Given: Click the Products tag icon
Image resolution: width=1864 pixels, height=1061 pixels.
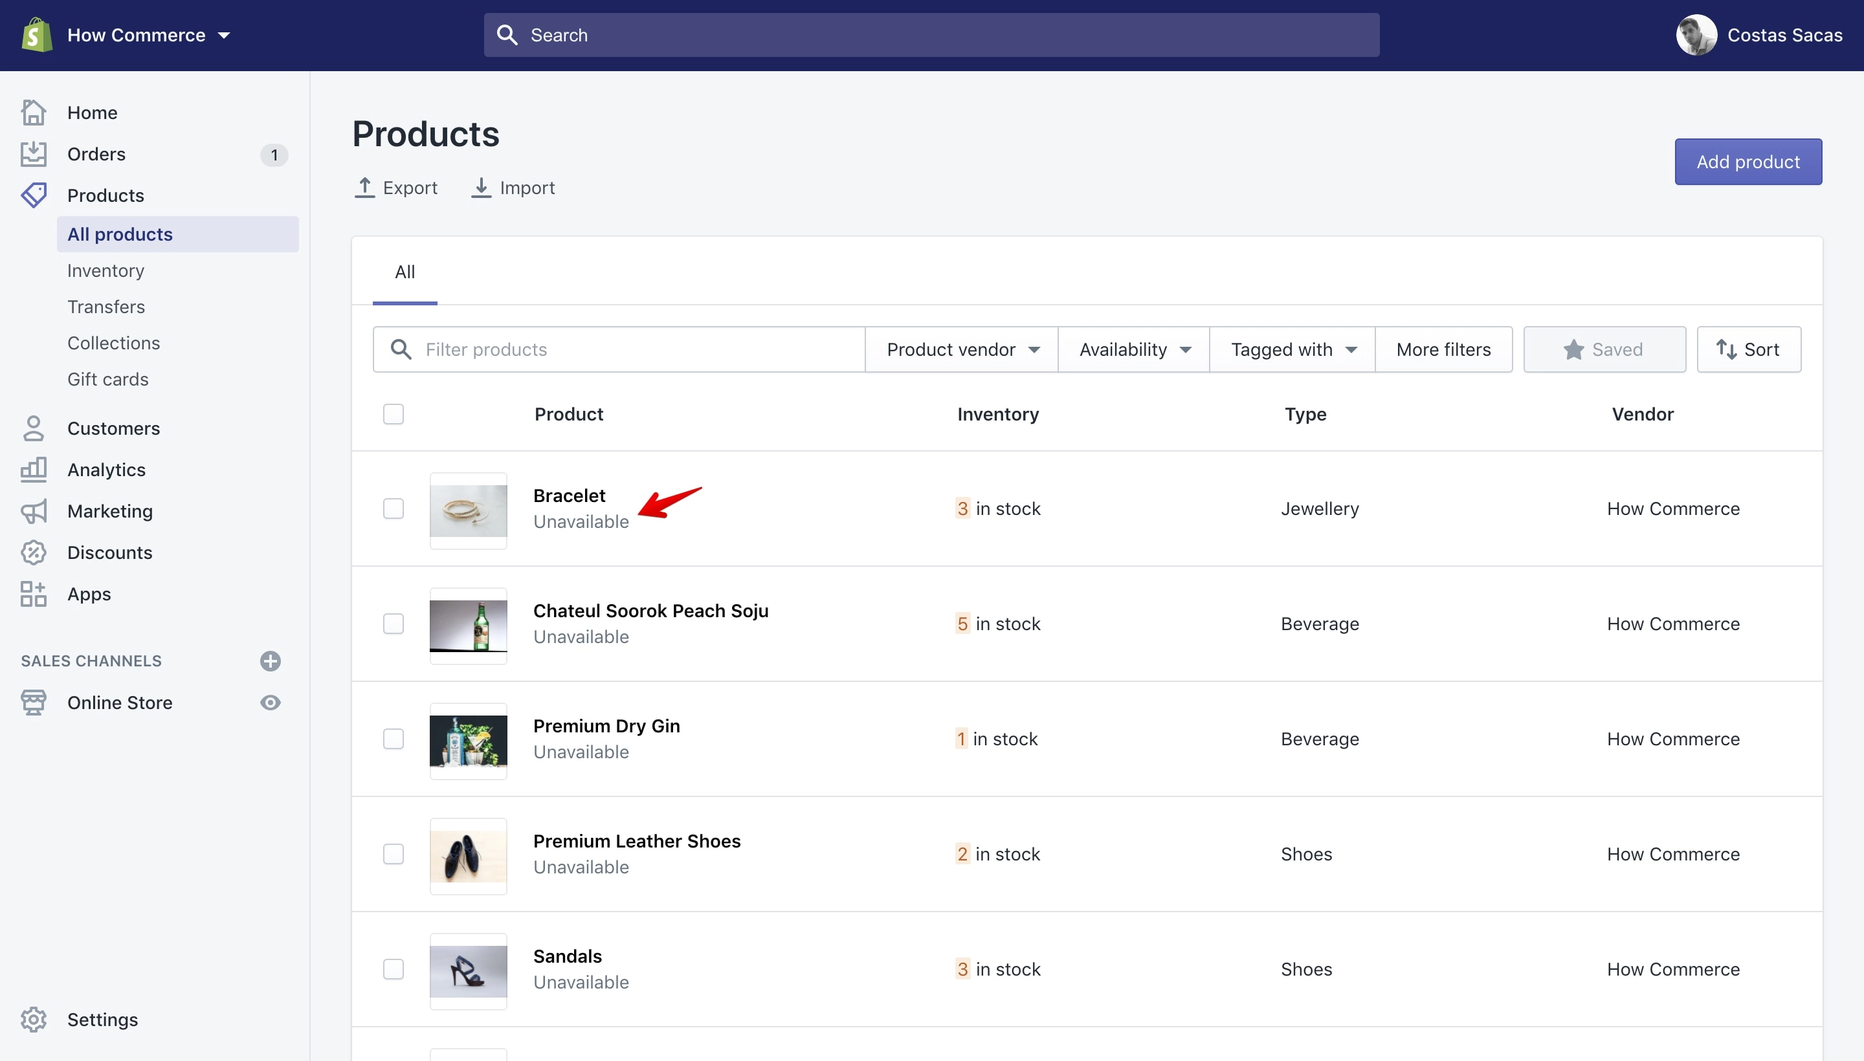Looking at the screenshot, I should pos(34,195).
